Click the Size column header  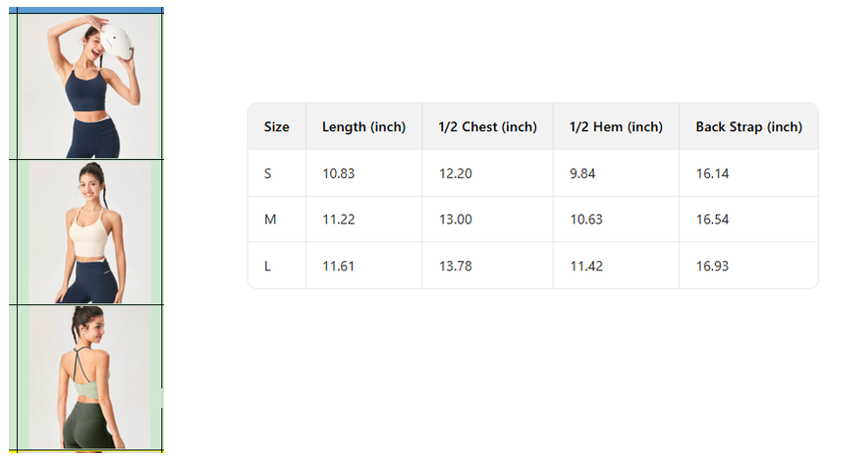(x=276, y=127)
